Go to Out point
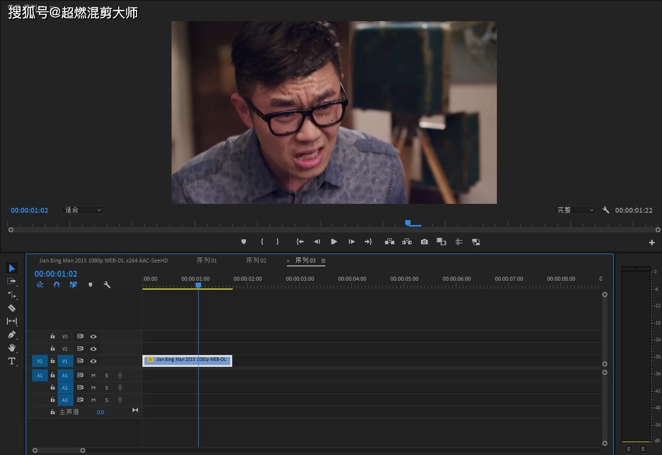Viewport: 662px width, 455px height. click(368, 242)
